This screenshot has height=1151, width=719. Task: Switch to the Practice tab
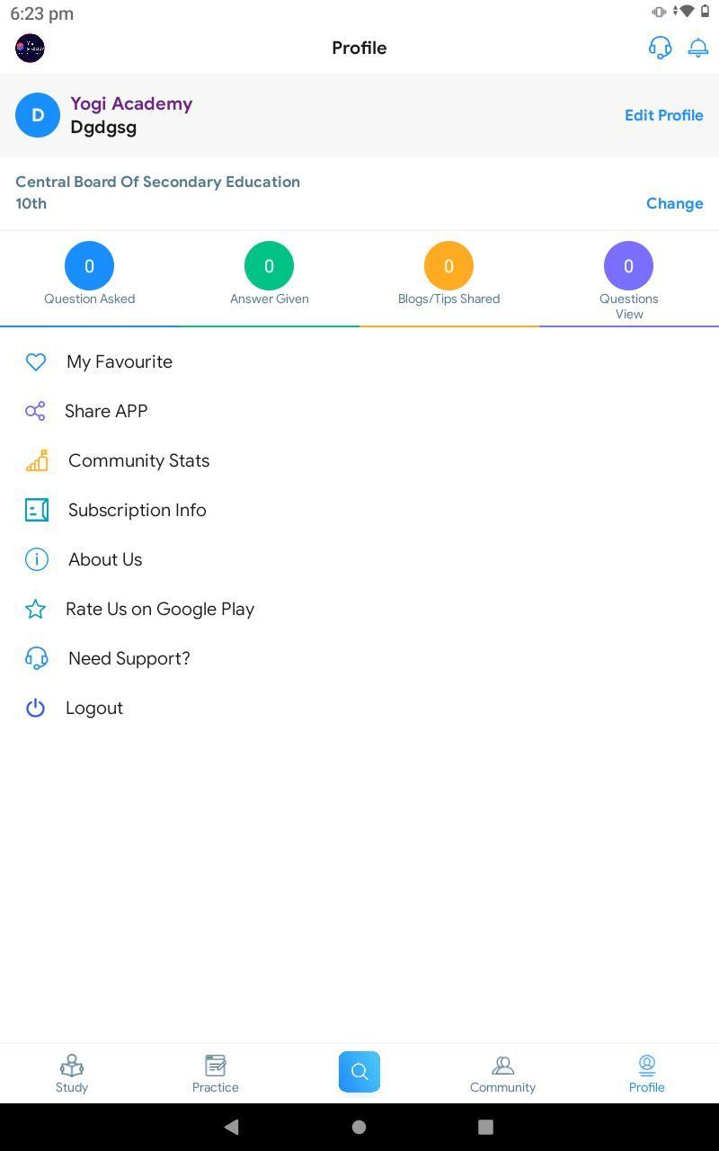pyautogui.click(x=216, y=1074)
